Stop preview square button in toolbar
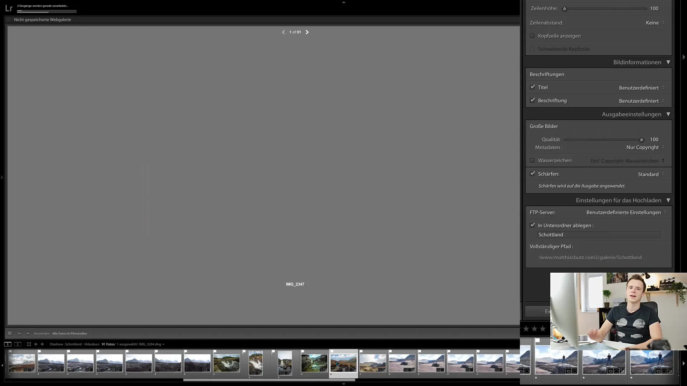The width and height of the screenshot is (687, 386). point(10,333)
